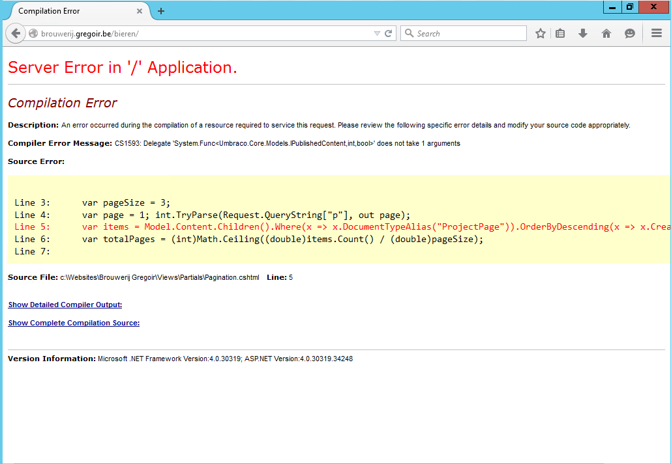Go to Home page icon

(x=606, y=33)
